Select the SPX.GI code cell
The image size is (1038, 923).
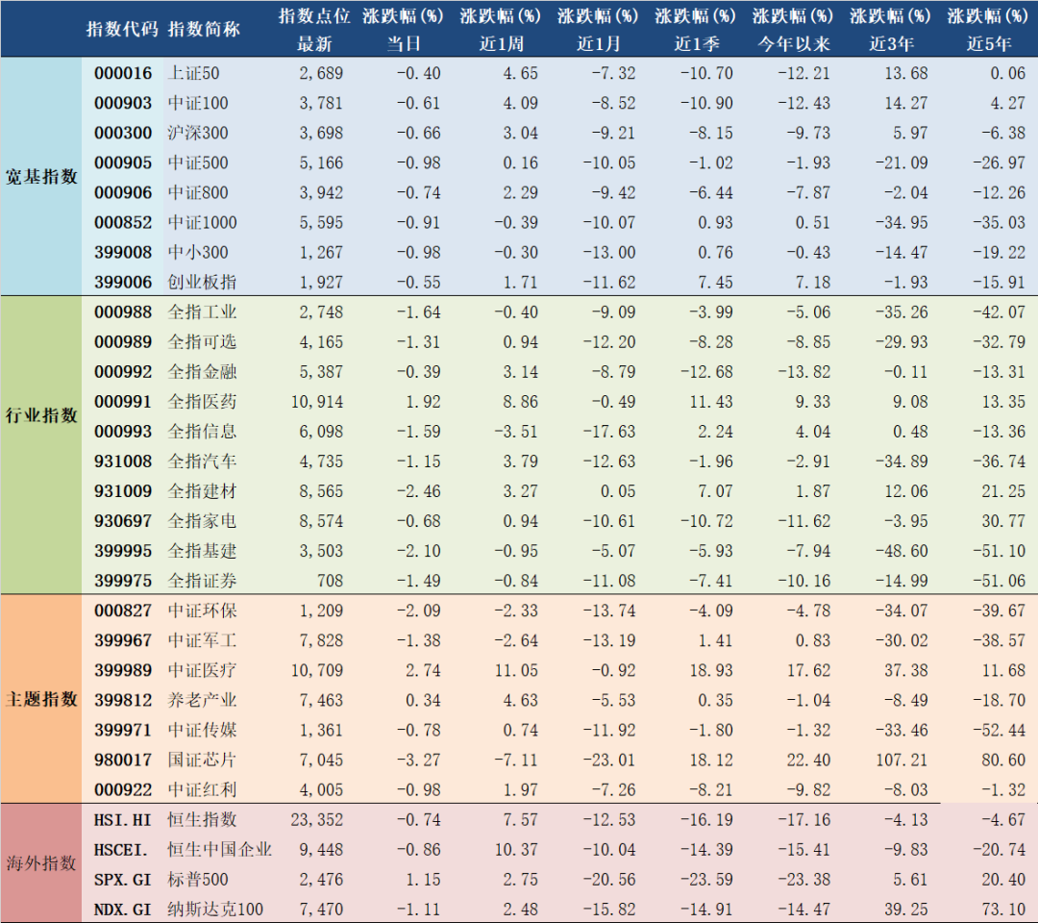click(x=122, y=880)
